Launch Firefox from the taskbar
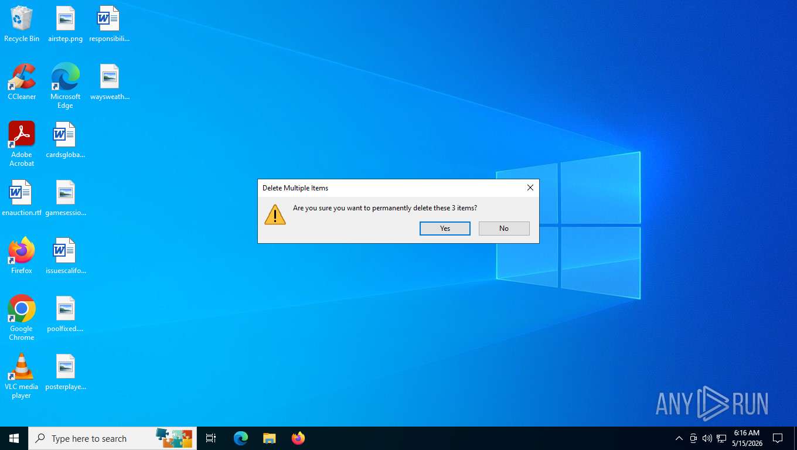Screen dimensions: 797x450 coord(298,438)
